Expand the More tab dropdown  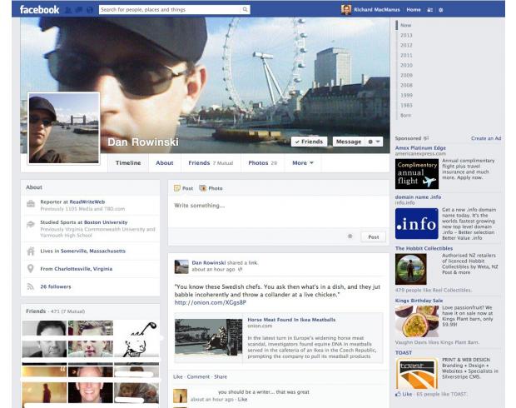click(303, 162)
